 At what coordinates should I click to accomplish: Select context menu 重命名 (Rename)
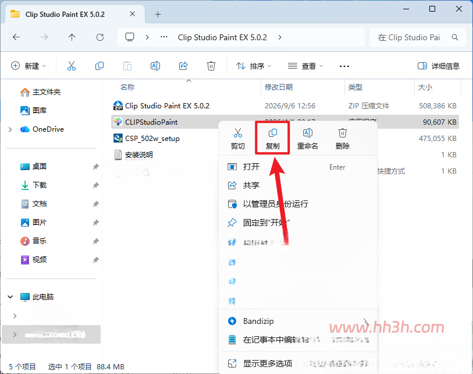click(307, 139)
